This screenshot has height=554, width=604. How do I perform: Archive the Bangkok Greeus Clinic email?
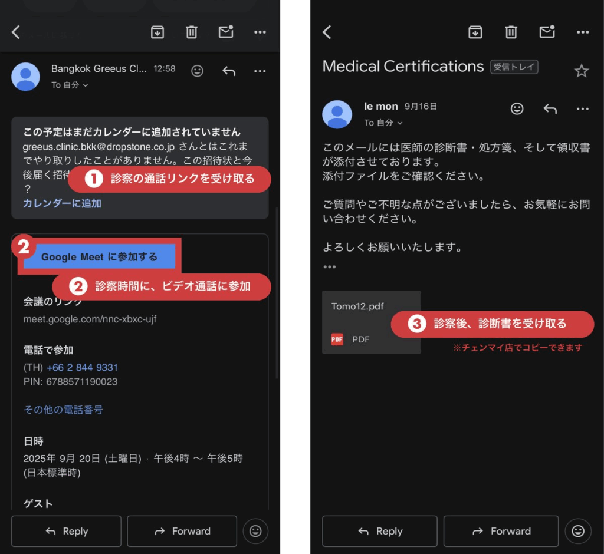157,32
